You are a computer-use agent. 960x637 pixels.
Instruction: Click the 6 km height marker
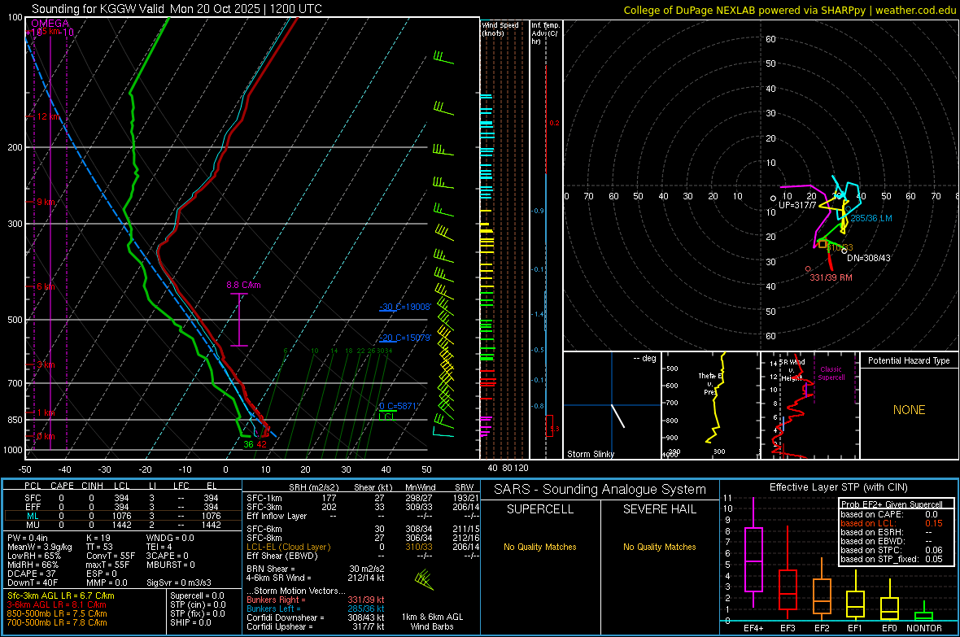[x=46, y=286]
